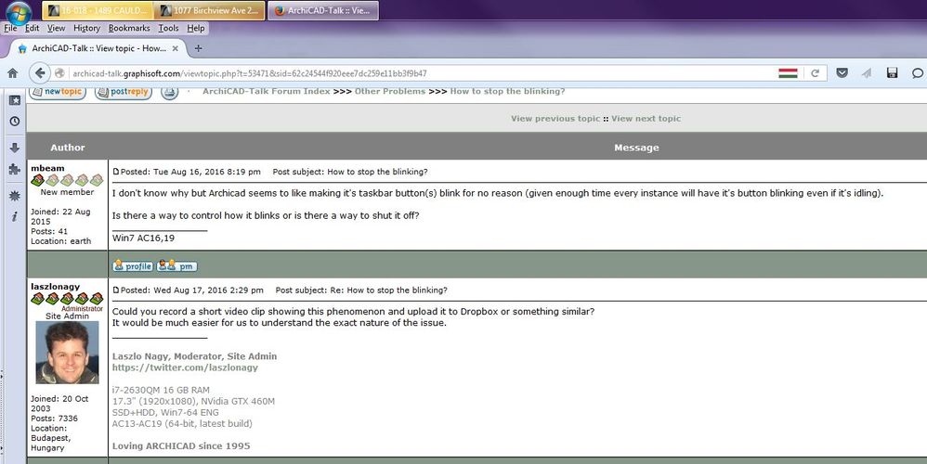Viewport: 927px width, 464px height.
Task: Click the Hungarian flag icon in the address bar
Action: coord(788,73)
